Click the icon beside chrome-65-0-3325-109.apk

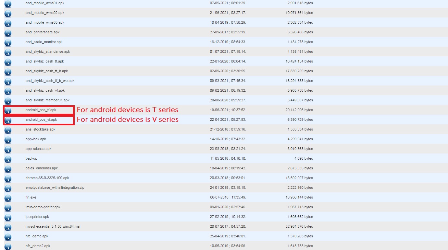(x=8, y=179)
